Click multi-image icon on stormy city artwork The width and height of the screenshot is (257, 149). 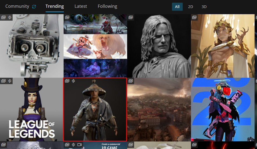[x=131, y=81]
